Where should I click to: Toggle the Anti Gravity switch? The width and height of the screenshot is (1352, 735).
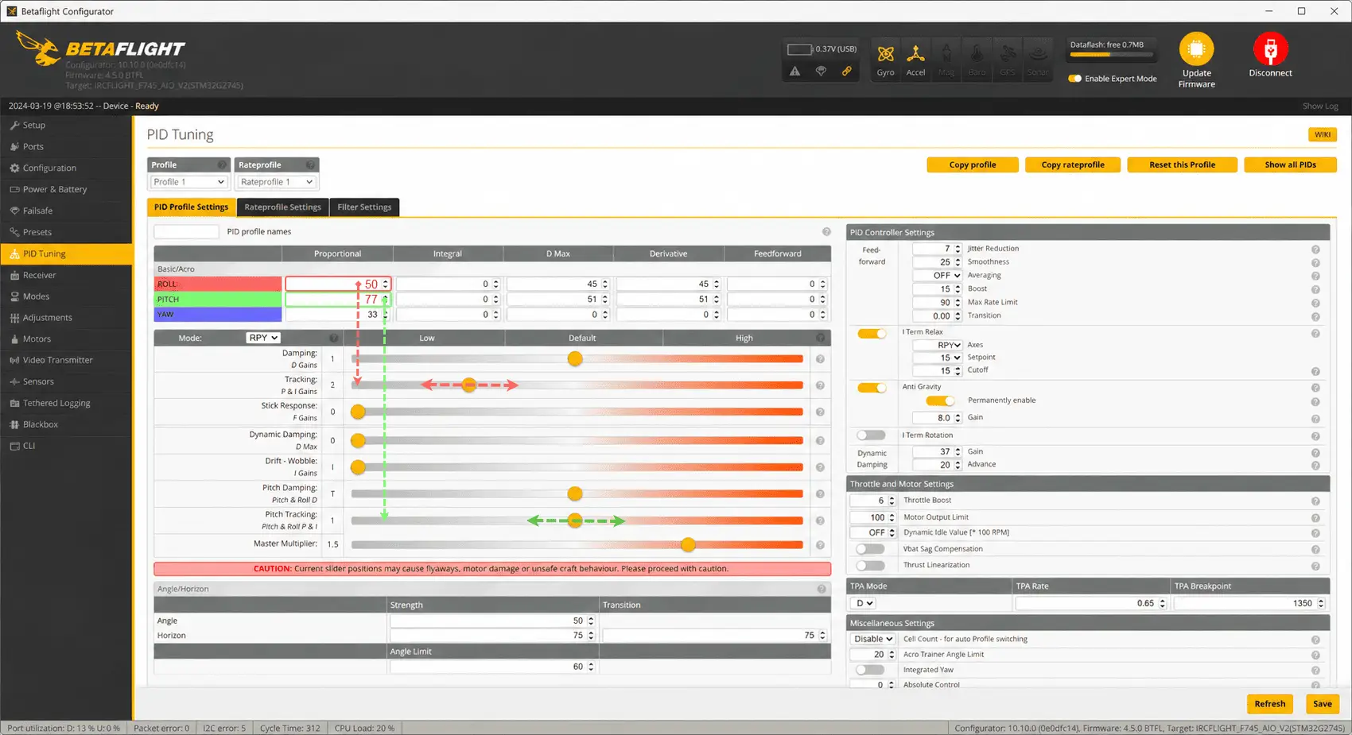[x=872, y=388]
